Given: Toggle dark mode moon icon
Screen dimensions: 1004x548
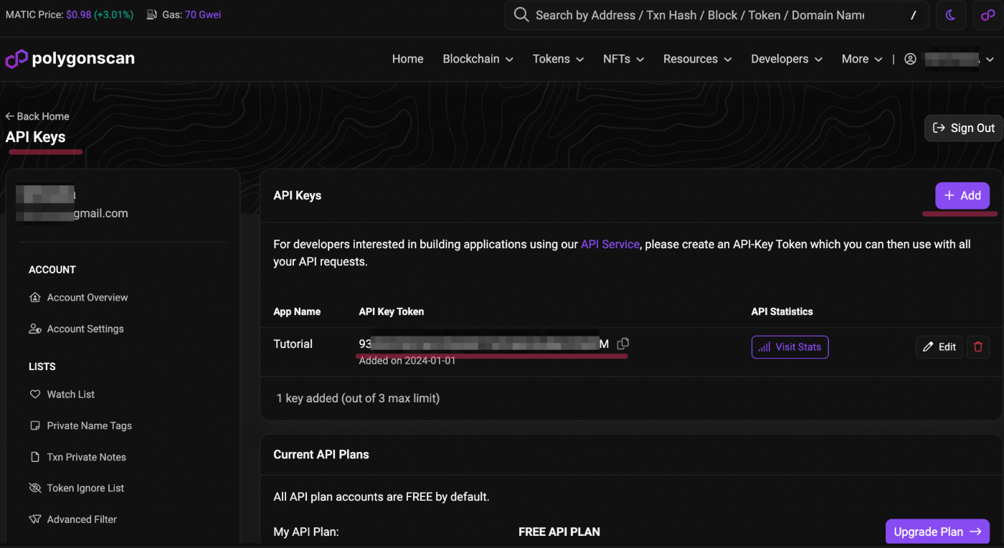Looking at the screenshot, I should pos(951,15).
